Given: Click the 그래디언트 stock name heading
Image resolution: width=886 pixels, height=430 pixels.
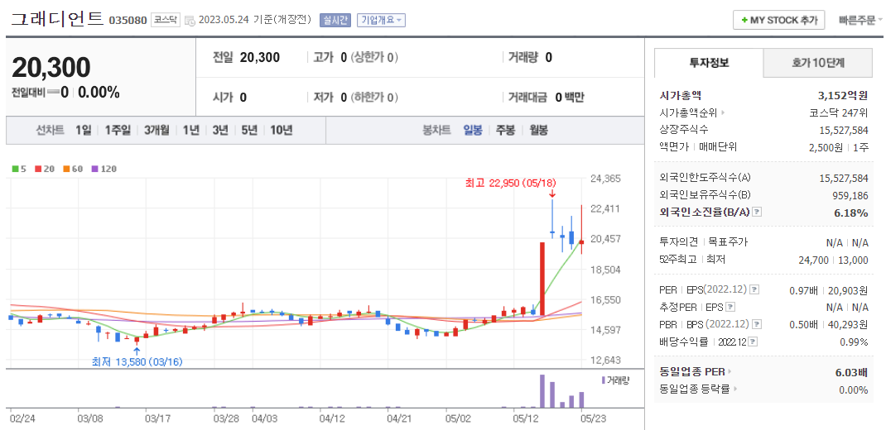Looking at the screenshot, I should coord(57,19).
